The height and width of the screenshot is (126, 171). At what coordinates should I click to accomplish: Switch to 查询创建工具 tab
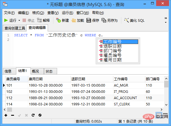(15, 28)
